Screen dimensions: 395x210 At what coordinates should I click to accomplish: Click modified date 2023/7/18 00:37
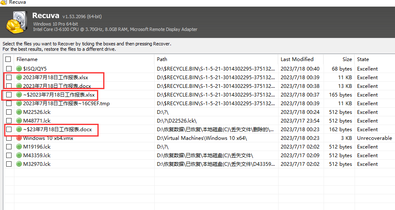(300, 94)
